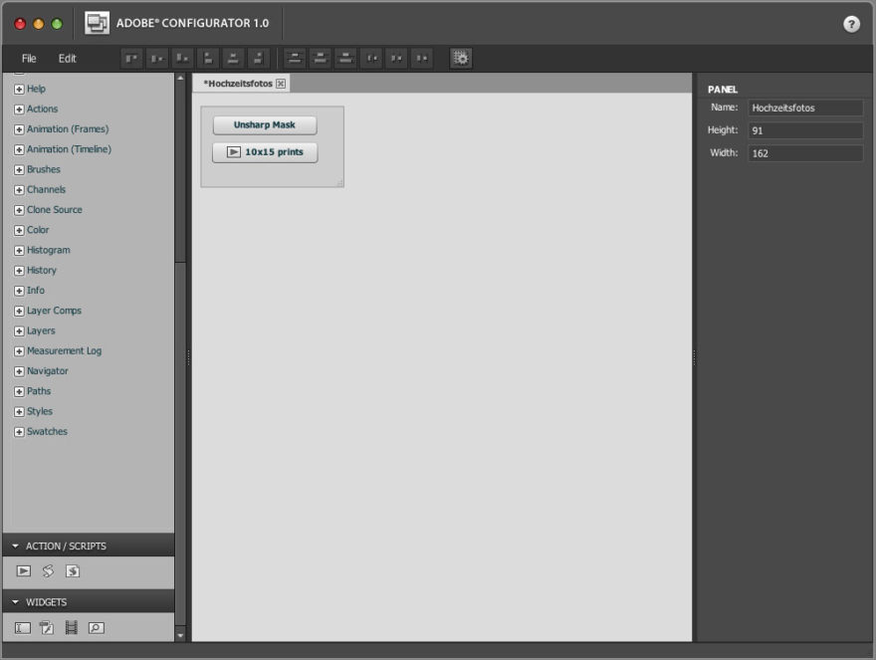Select the Action play icon under Action/Scripts
Screen dimensions: 876x660
click(x=24, y=570)
